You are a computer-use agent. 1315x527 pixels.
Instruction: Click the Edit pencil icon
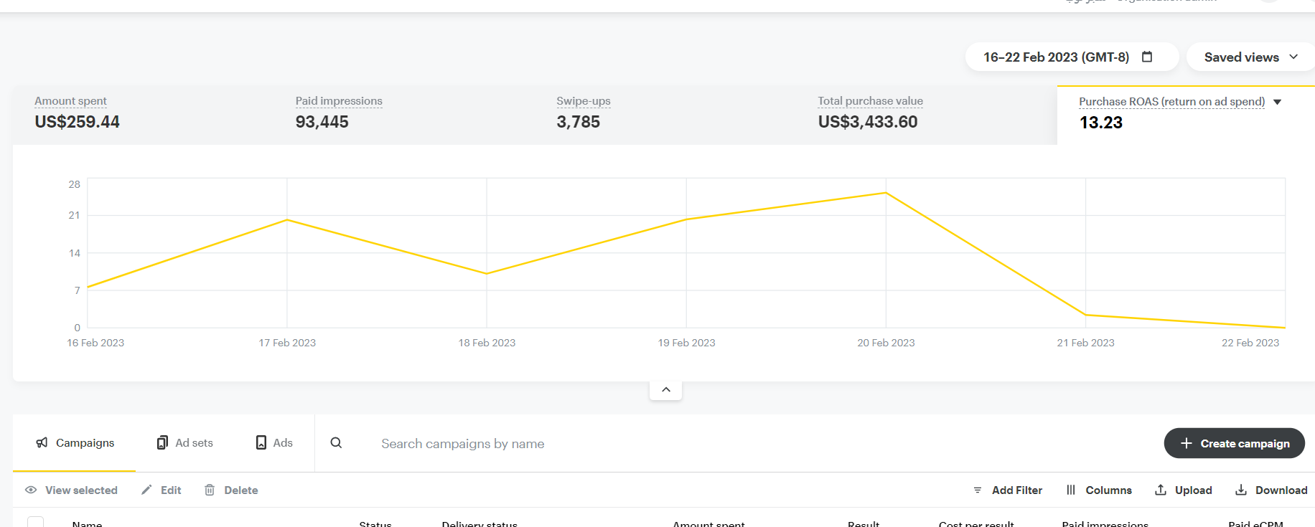tap(147, 490)
